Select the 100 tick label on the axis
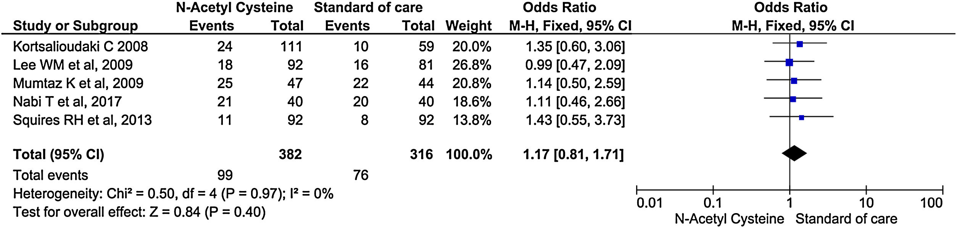Viewport: 957px width, 228px height. 931,203
